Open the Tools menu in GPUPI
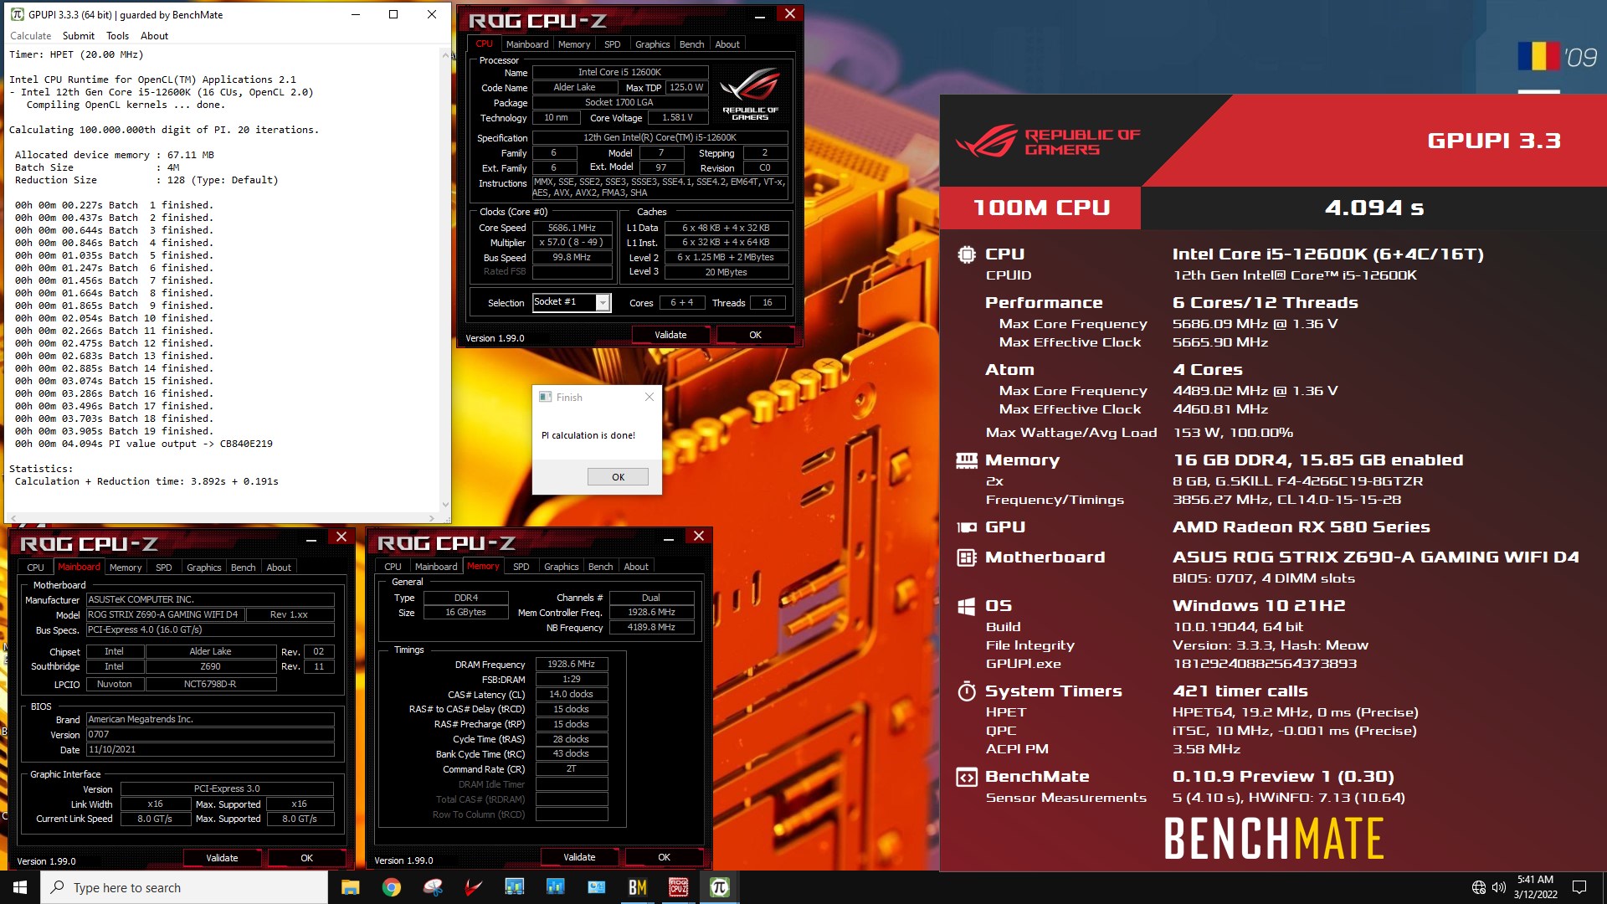 click(117, 36)
